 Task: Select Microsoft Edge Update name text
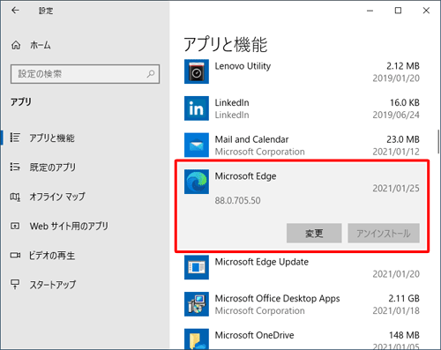tap(262, 262)
